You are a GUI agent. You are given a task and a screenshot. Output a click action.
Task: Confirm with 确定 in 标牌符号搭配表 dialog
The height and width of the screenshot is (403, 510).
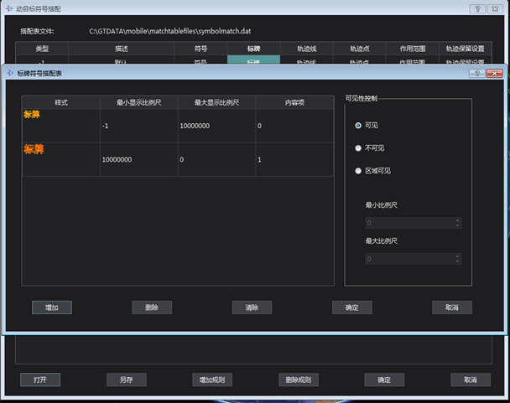click(351, 307)
